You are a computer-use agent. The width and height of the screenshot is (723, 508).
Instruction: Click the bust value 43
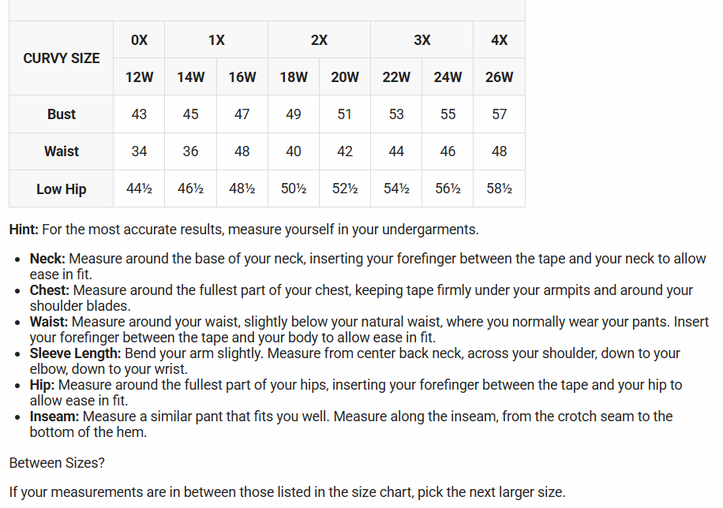[x=139, y=114]
